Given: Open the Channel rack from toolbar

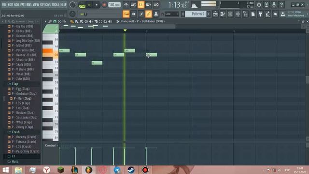Looking at the screenshot, I should [x=230, y=14].
